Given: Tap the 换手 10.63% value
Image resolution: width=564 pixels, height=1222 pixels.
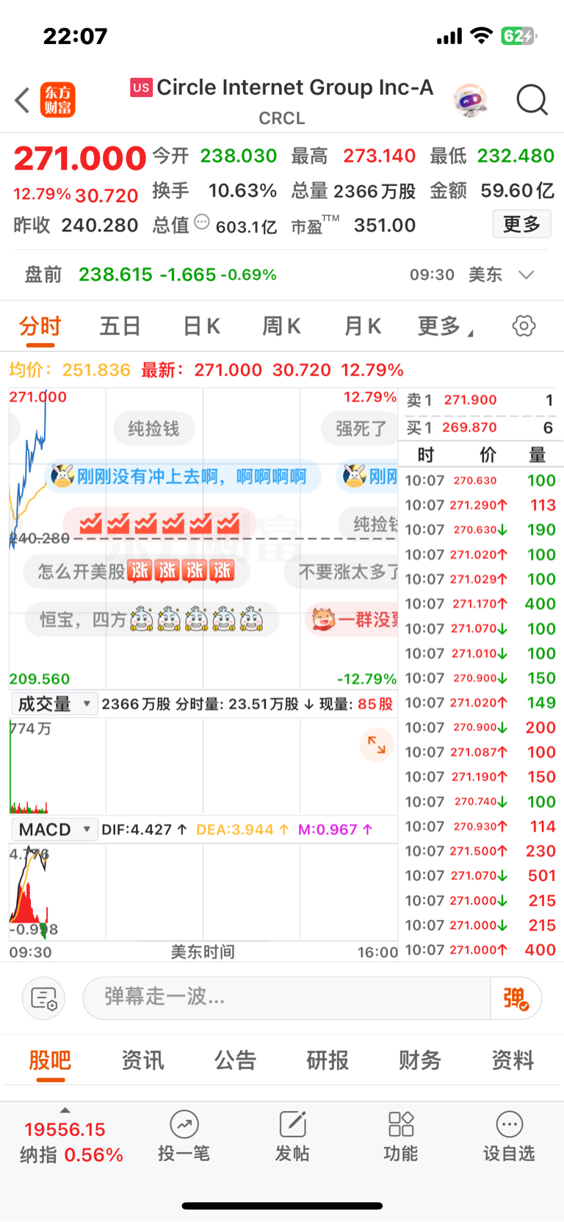Looking at the screenshot, I should (x=214, y=191).
